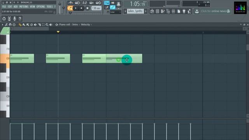Screen dimensions: 249x140
Task: Open piano roll options menu arrow
Action: coord(2,24)
